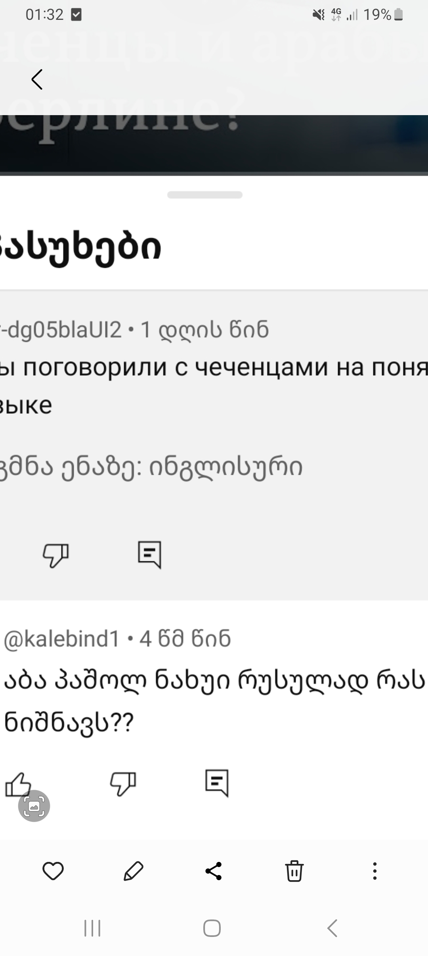Share the screenshot
This screenshot has width=428, height=956.
(x=214, y=871)
